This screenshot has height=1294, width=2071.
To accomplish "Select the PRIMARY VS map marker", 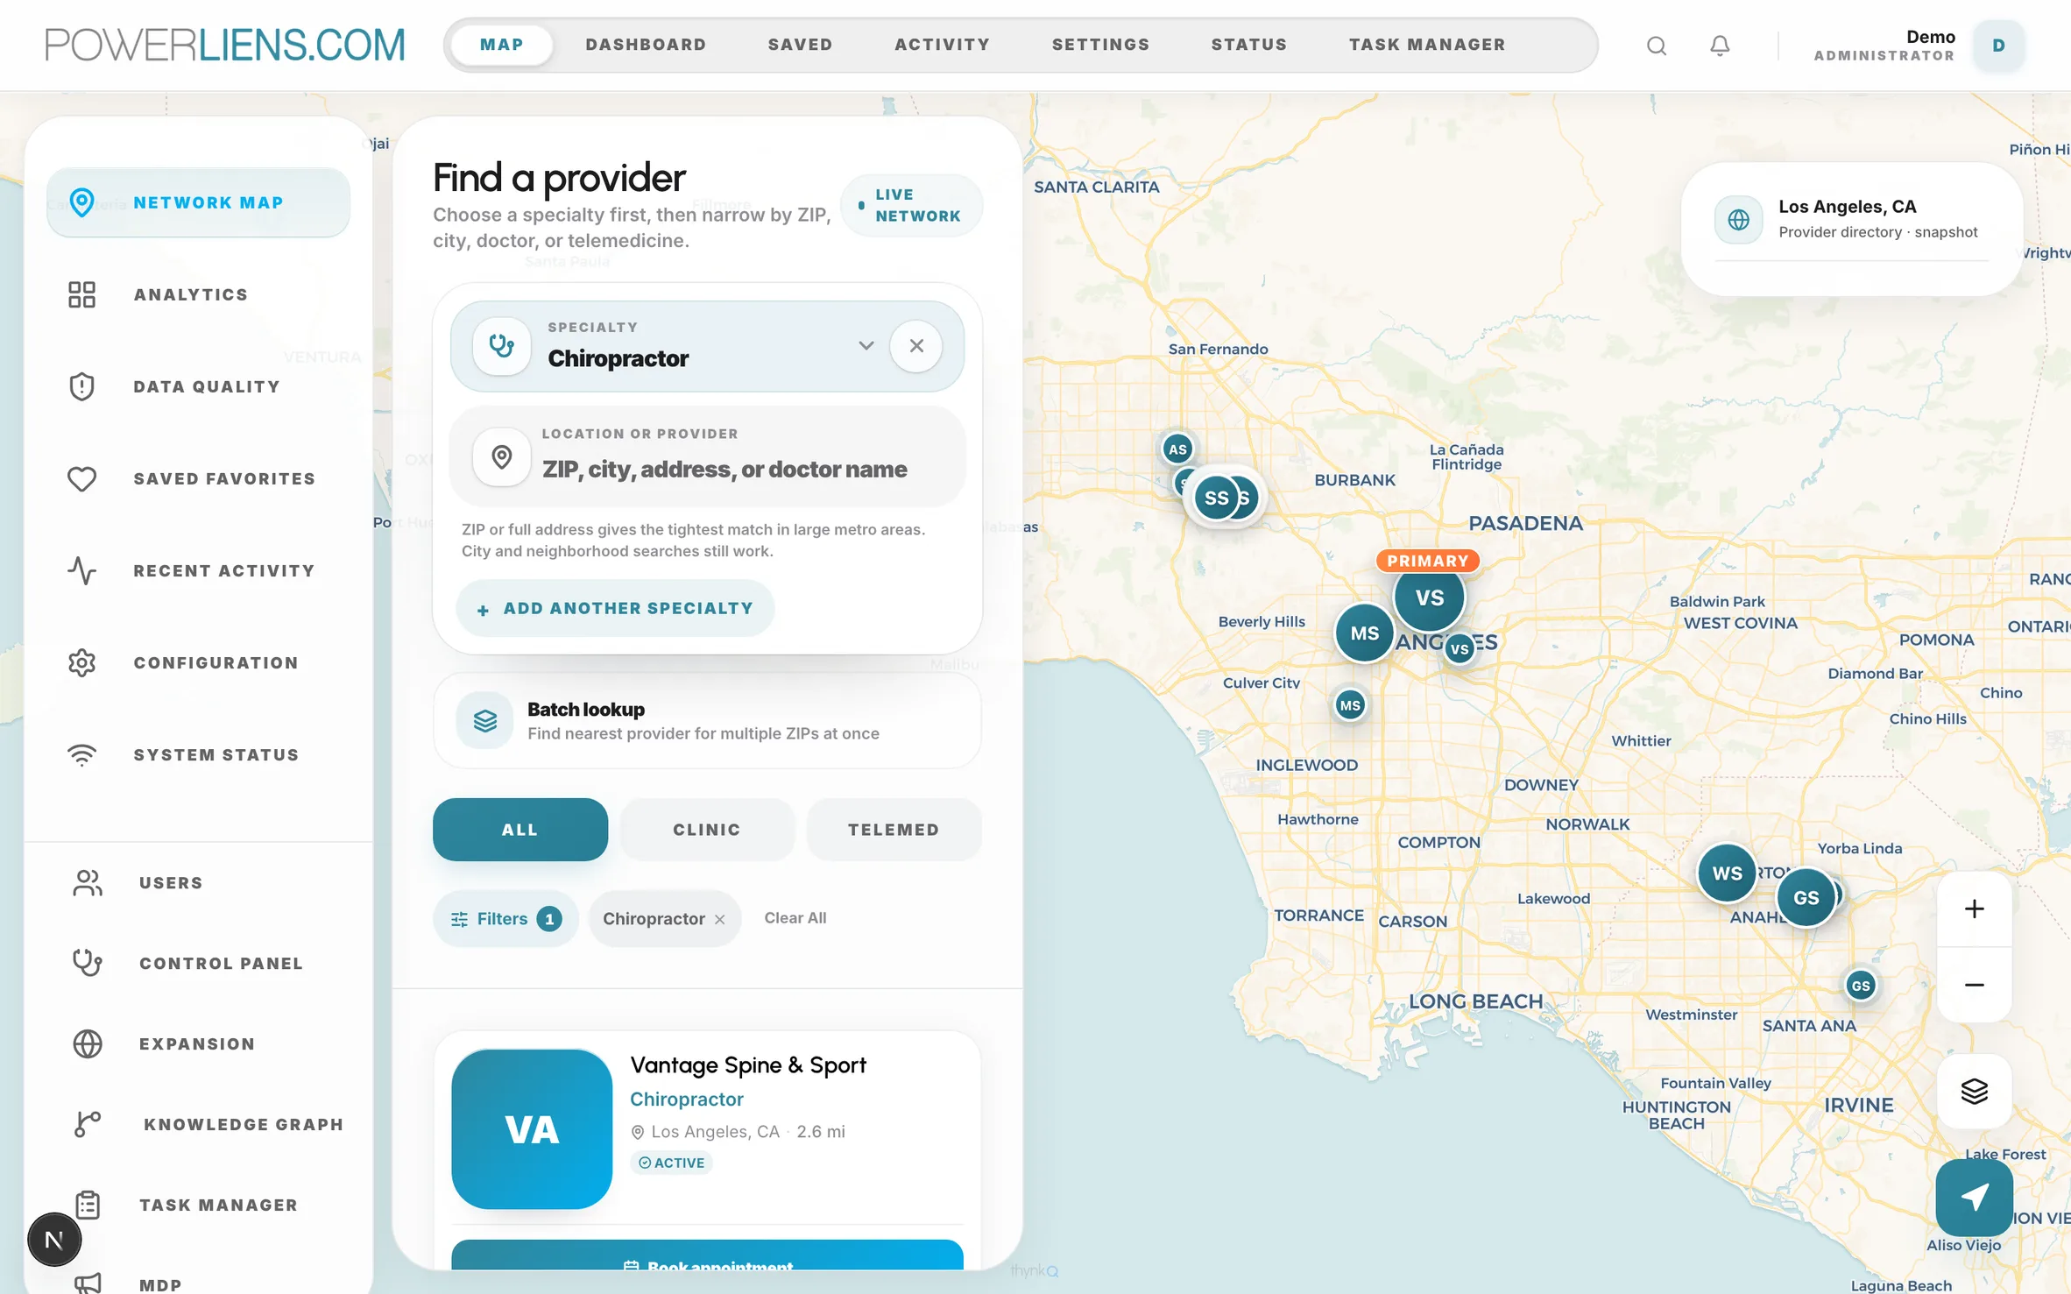I will click(x=1429, y=597).
